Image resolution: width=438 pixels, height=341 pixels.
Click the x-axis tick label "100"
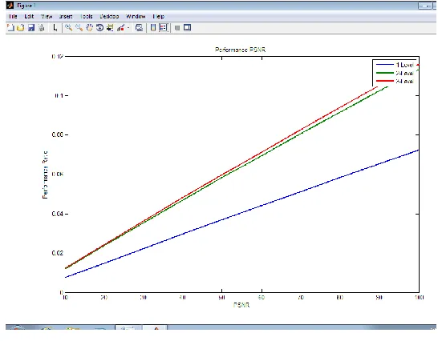coord(419,298)
